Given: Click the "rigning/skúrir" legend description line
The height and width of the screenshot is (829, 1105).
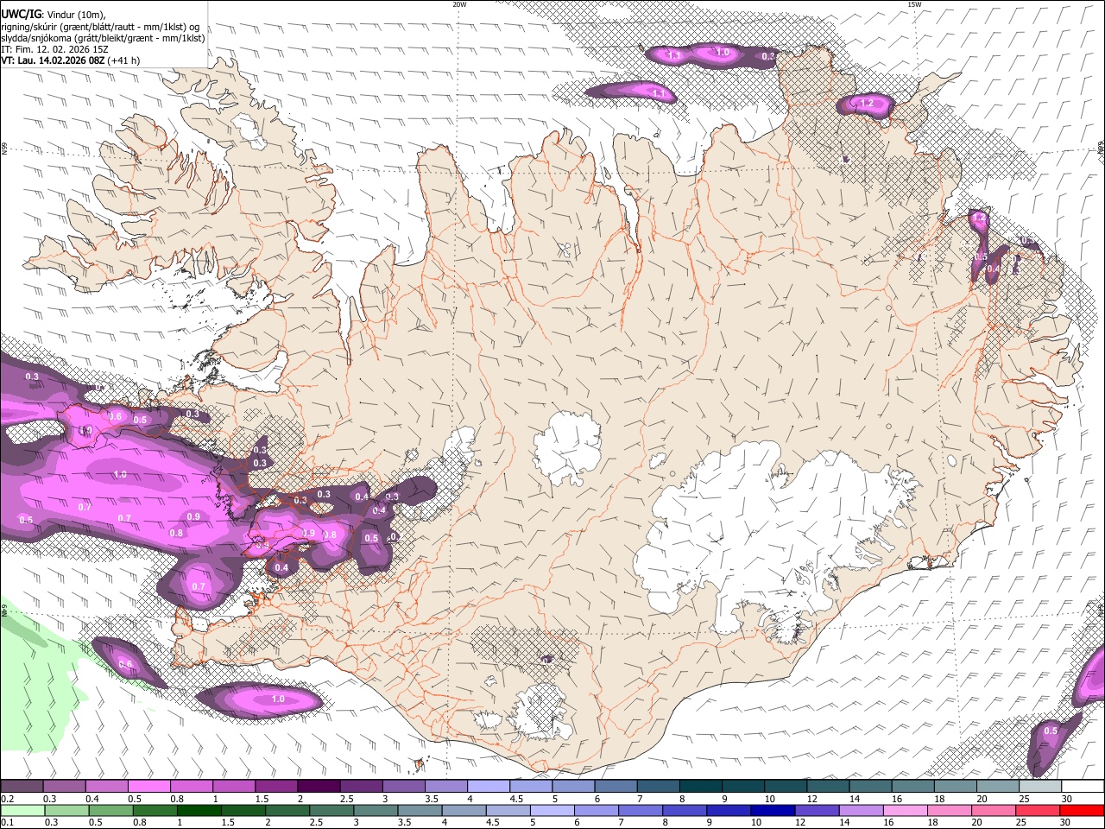Looking at the screenshot, I should pos(100,26).
